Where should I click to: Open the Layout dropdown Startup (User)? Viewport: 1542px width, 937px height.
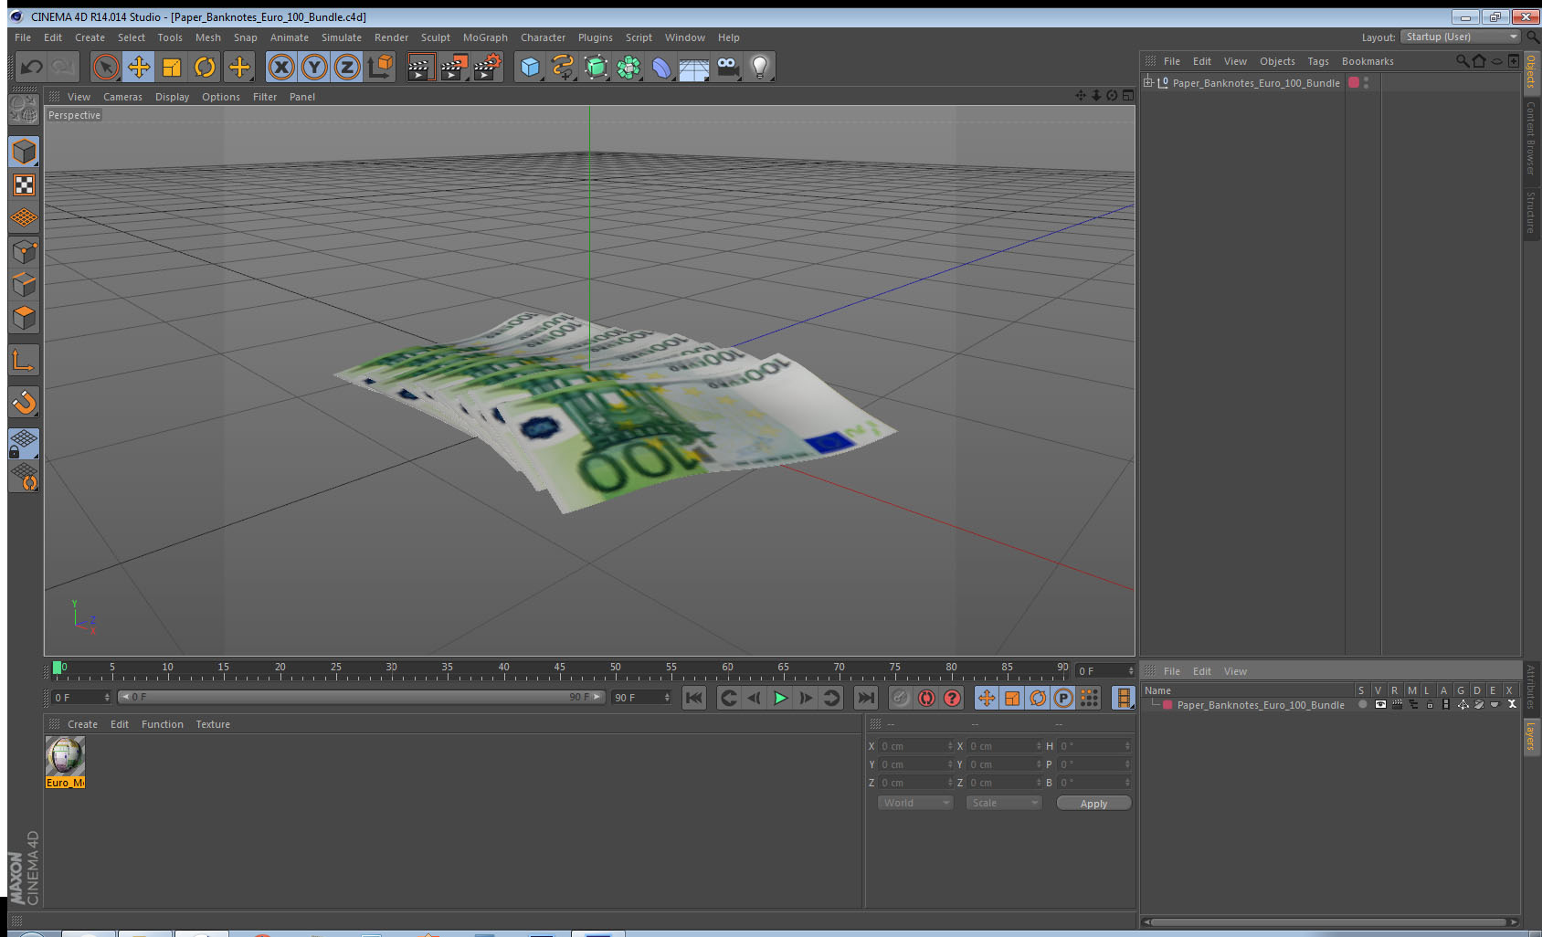coord(1461,37)
